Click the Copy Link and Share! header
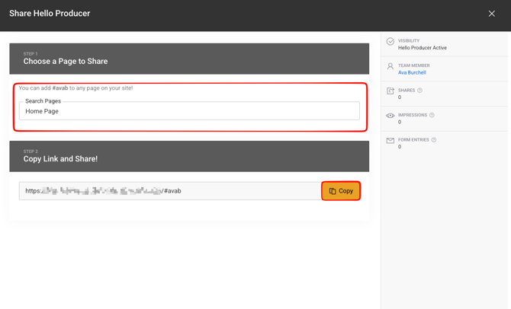 point(60,159)
